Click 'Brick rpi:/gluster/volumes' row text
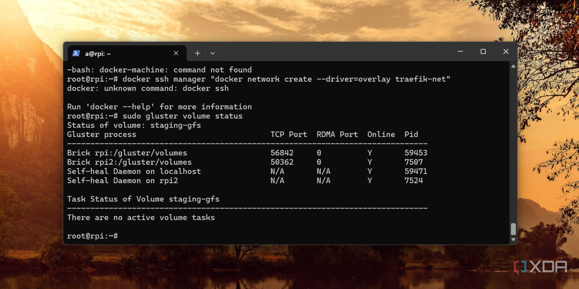This screenshot has width=579, height=289. 127,153
